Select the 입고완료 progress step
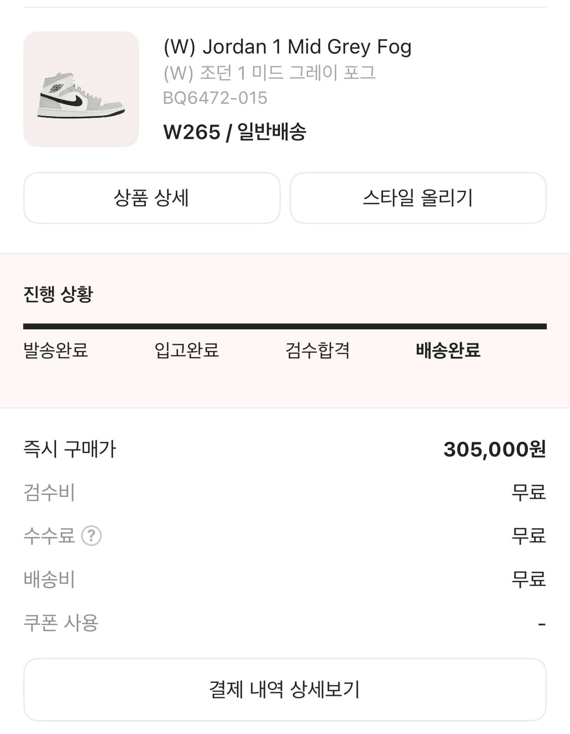Viewport: 570px width, 734px height. tap(186, 350)
